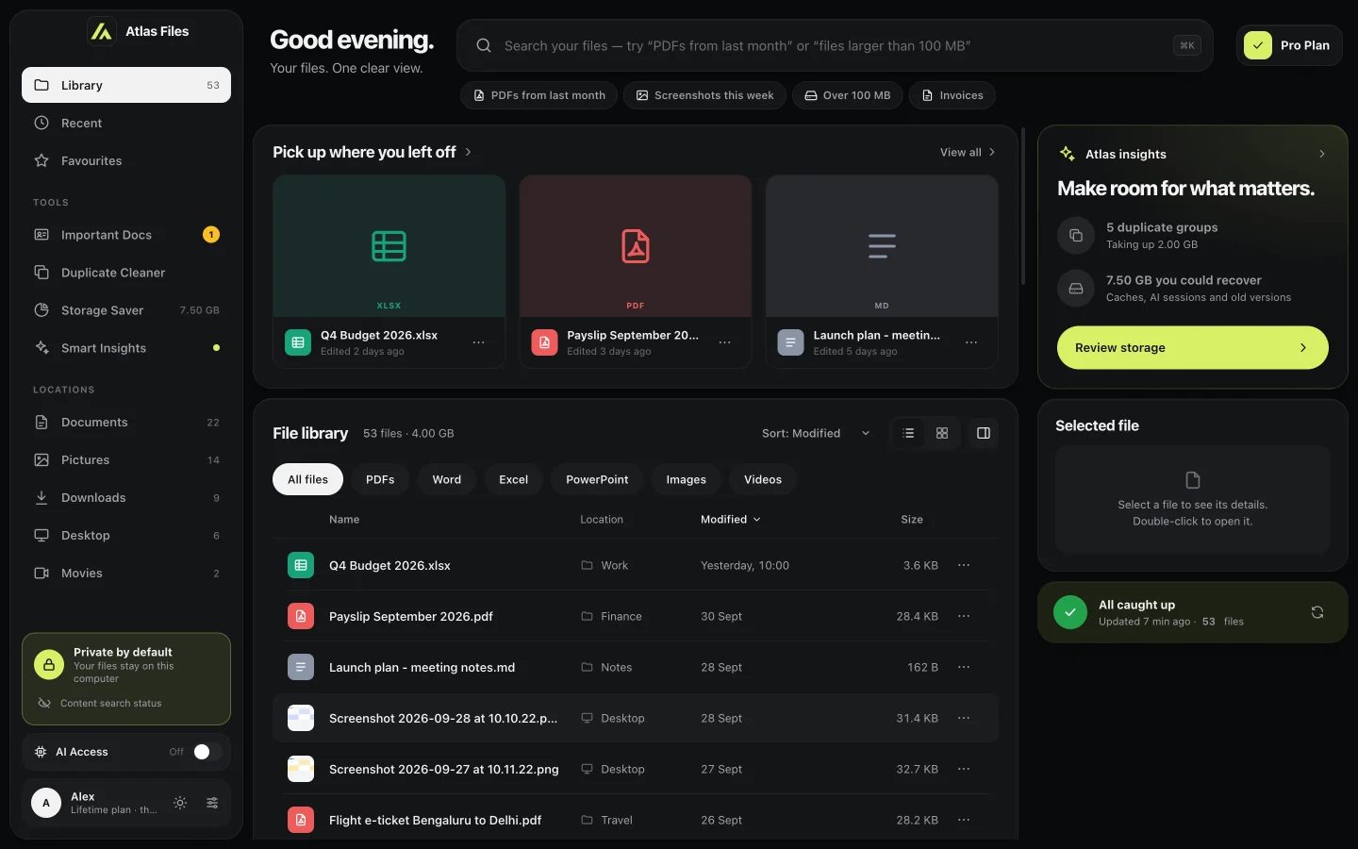Image resolution: width=1358 pixels, height=849 pixels.
Task: Click the Pro Plan button
Action: click(1289, 45)
